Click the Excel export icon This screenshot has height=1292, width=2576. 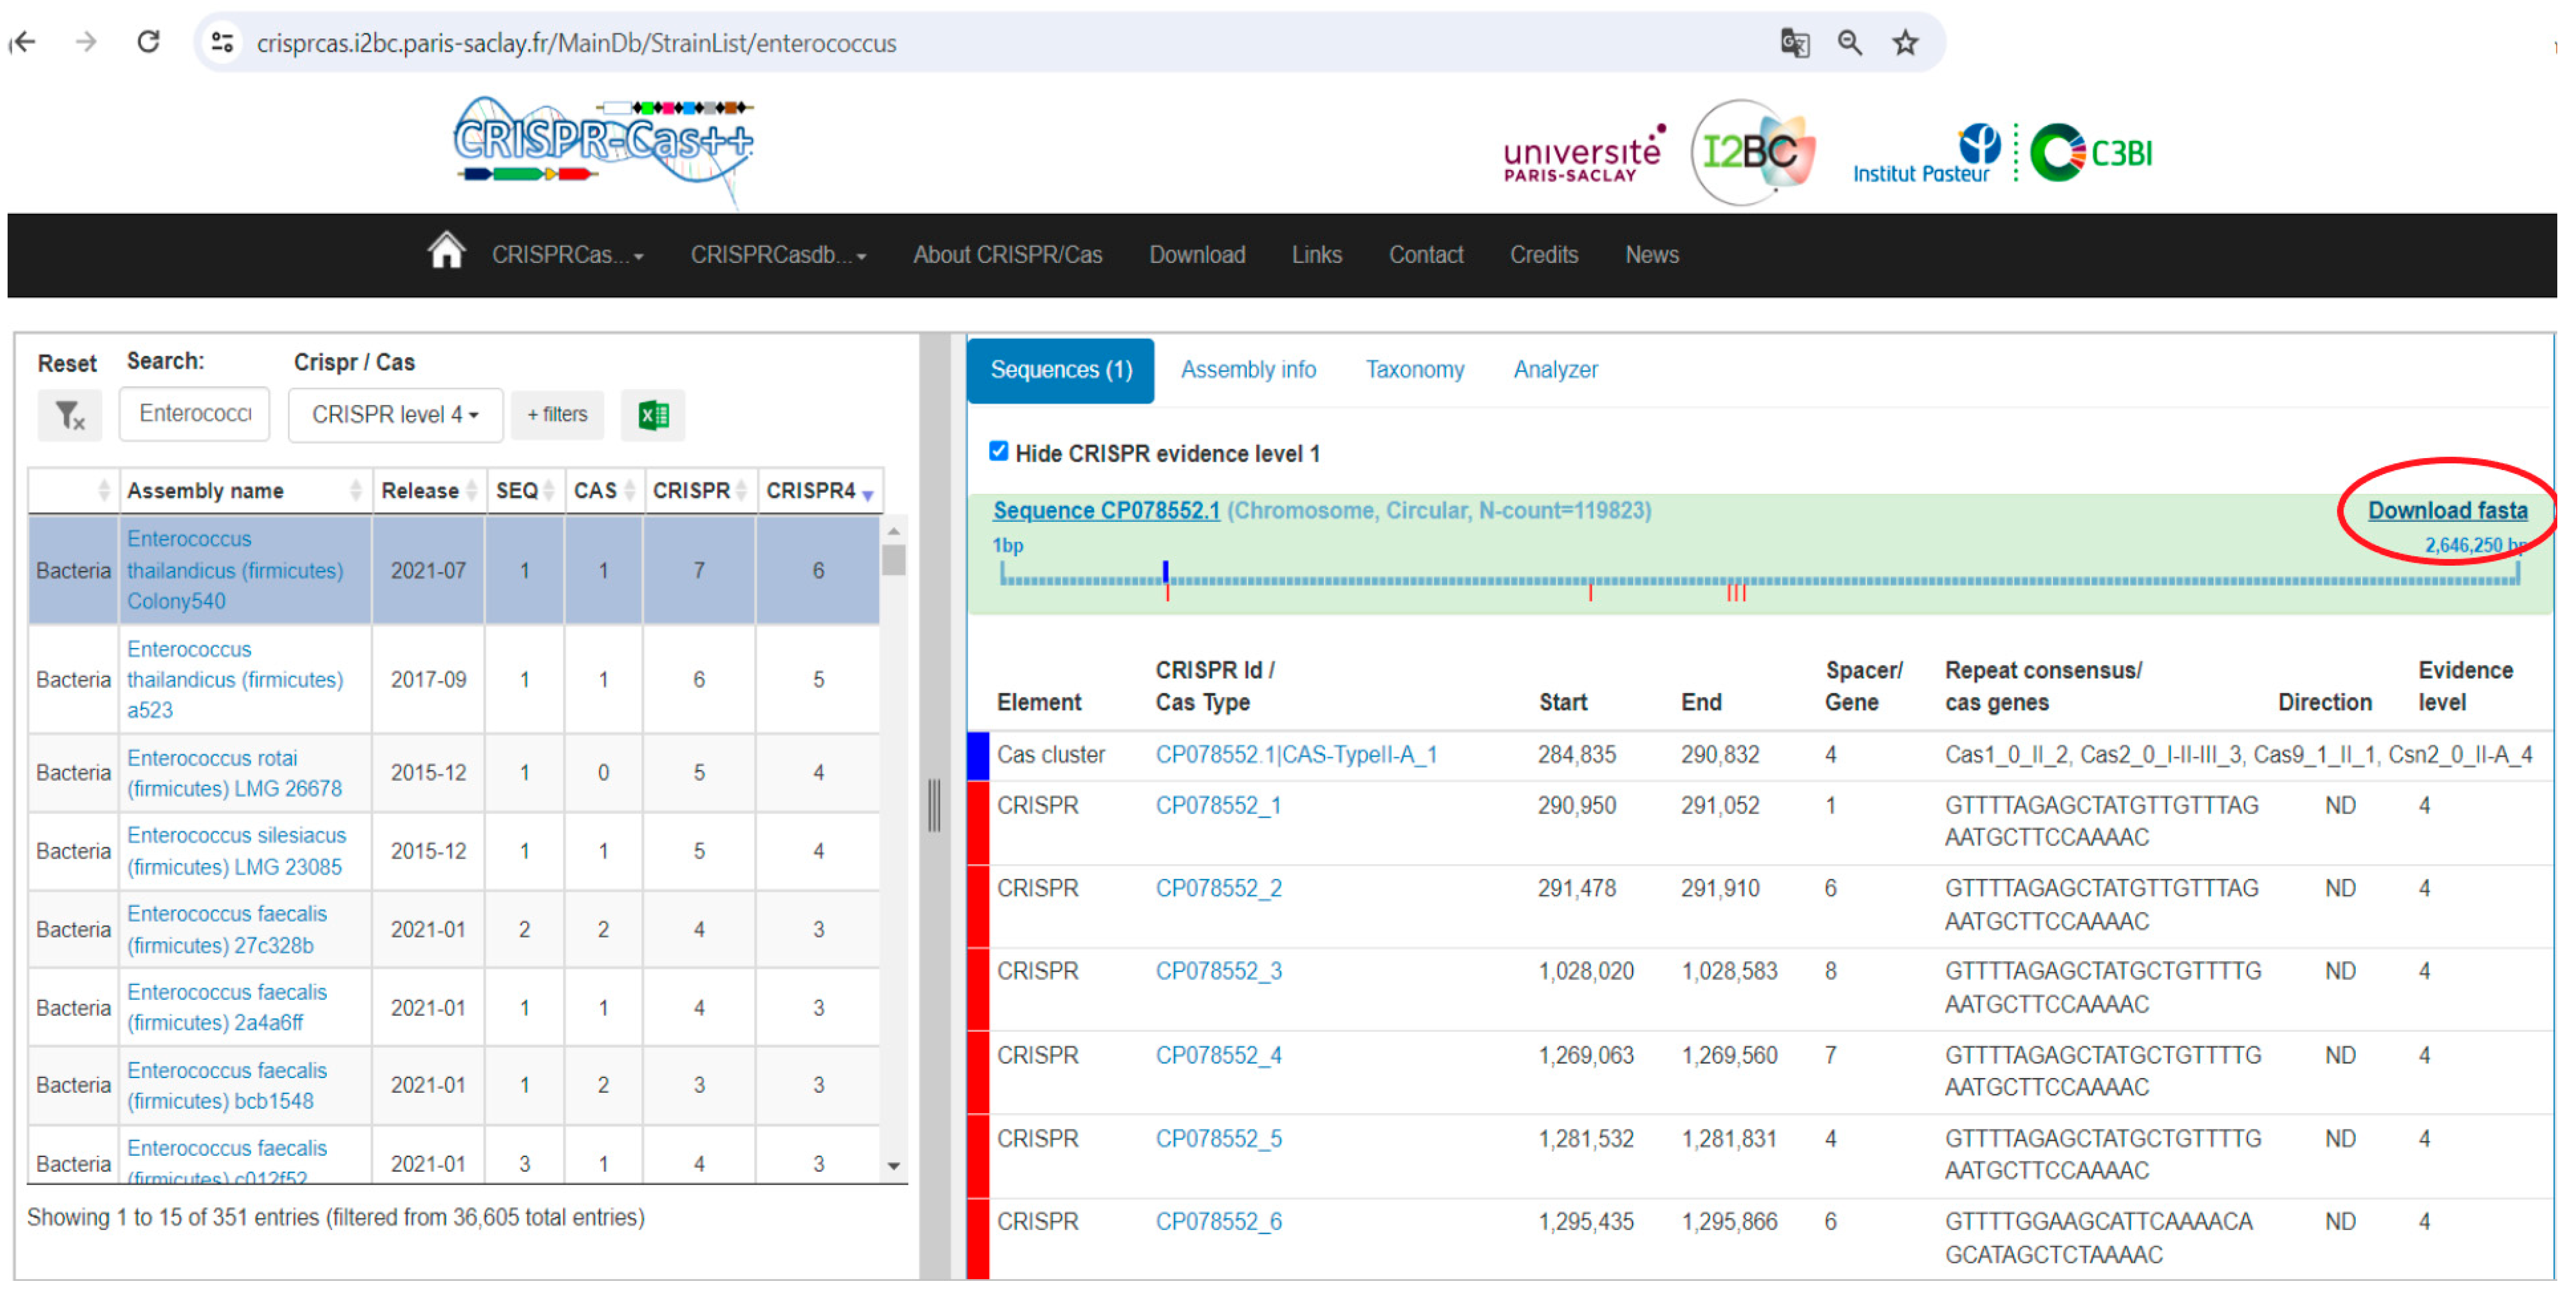[x=653, y=414]
